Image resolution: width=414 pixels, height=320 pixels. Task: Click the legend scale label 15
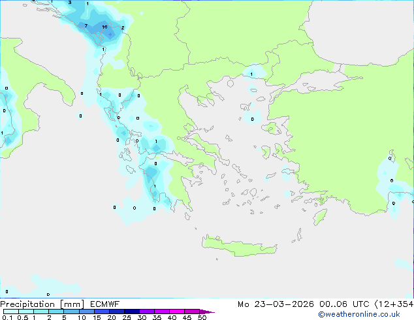(x=97, y=317)
